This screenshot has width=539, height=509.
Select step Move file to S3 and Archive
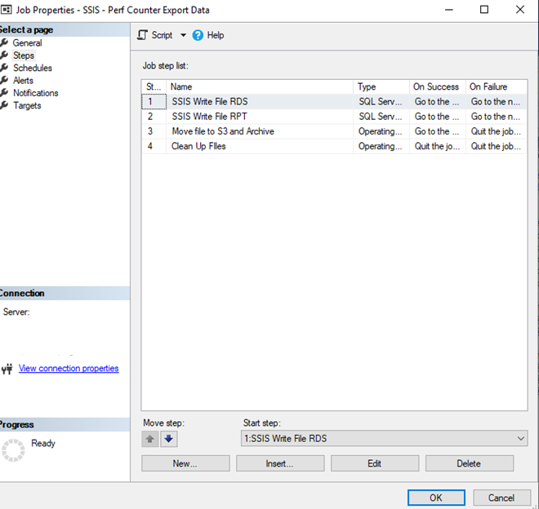click(x=334, y=131)
